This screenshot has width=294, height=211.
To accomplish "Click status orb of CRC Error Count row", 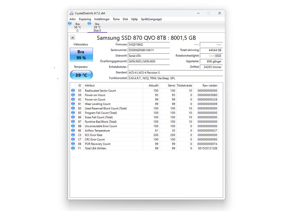I will pyautogui.click(x=73, y=139).
